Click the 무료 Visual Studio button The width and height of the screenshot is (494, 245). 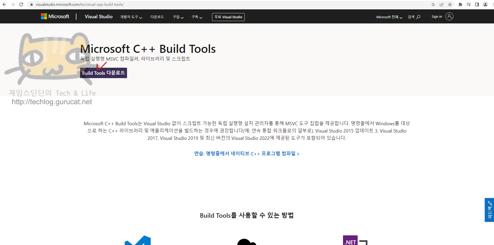[228, 17]
